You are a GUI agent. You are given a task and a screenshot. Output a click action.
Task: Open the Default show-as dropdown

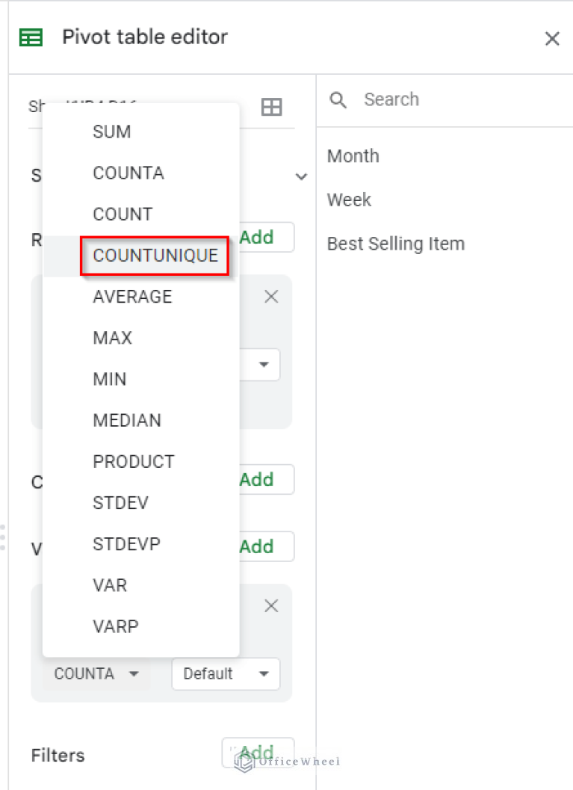coord(226,673)
